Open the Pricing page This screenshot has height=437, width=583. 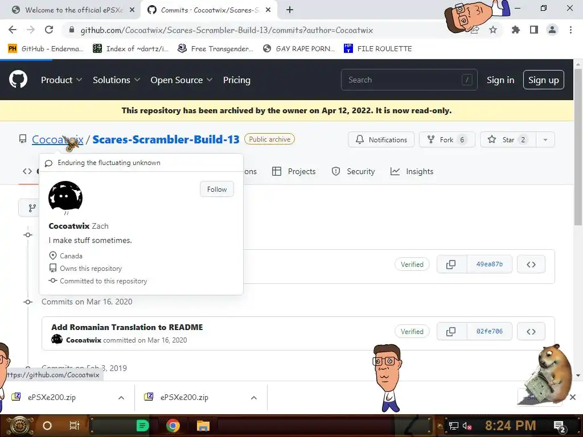tap(236, 80)
